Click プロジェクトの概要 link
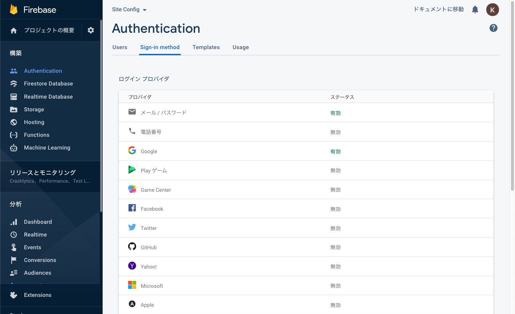This screenshot has width=515, height=314. click(49, 31)
